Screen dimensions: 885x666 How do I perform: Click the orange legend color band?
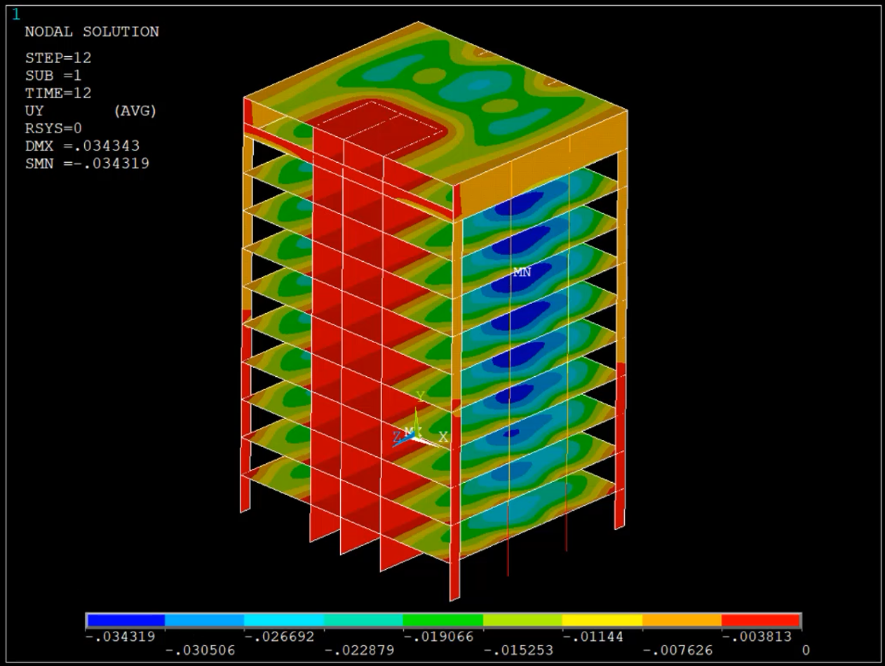pos(682,620)
